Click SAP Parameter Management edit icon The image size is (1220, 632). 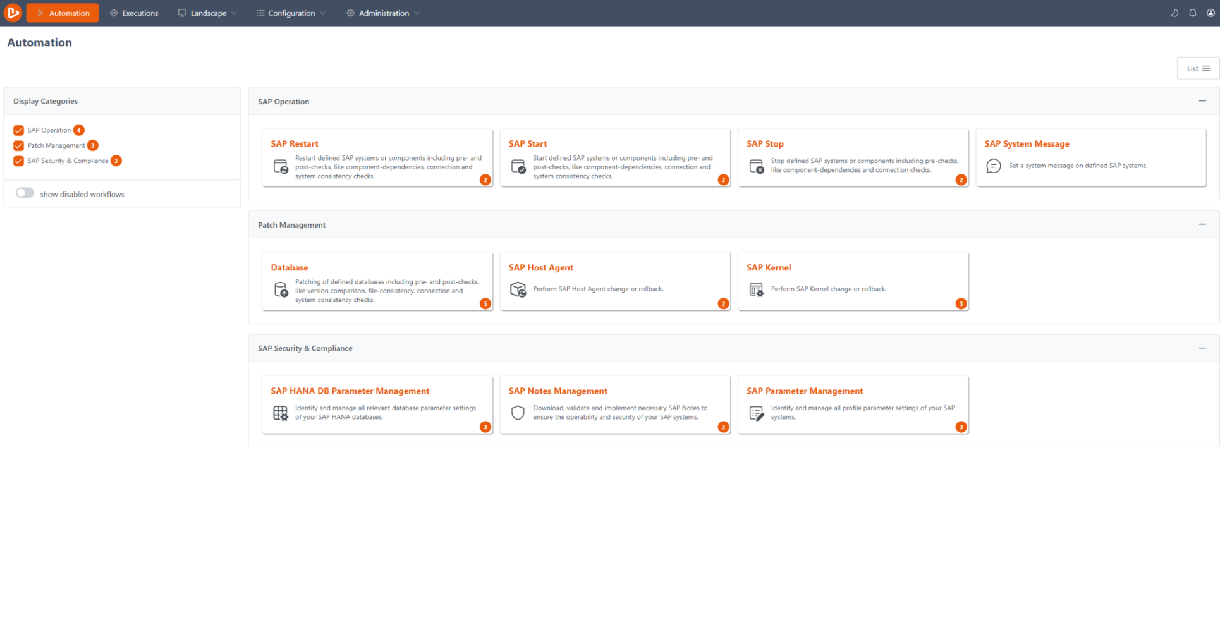point(756,413)
